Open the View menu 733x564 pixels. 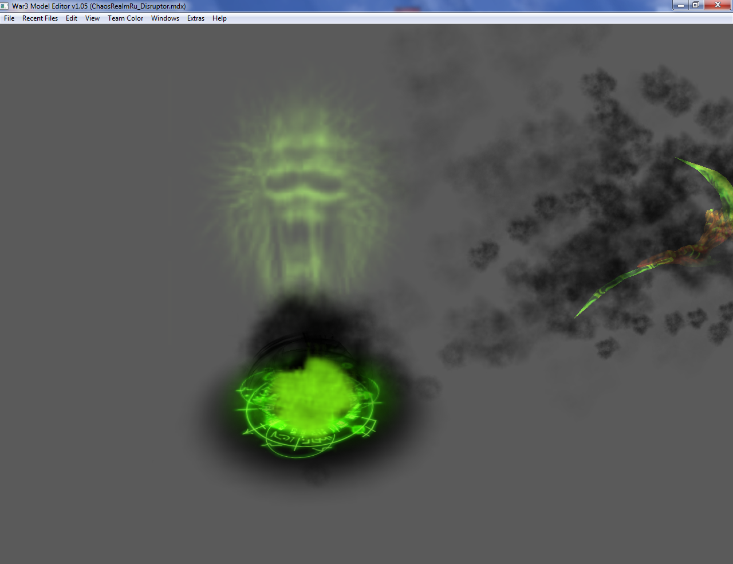point(92,18)
